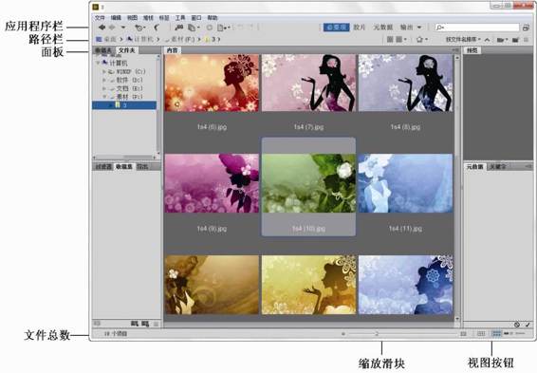Click the thumbnail zoom slider
Image resolution: width=537 pixels, height=373 pixels.
(377, 333)
